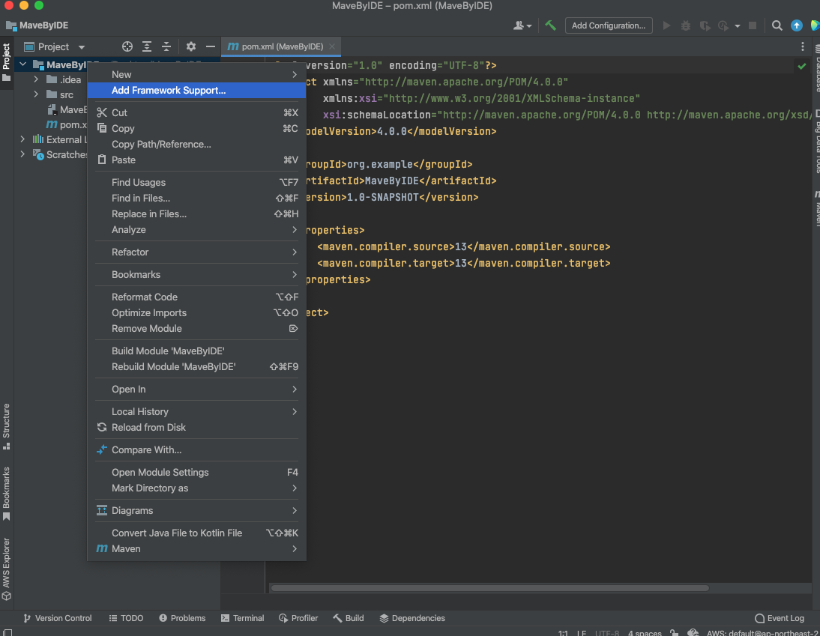Screen dimensions: 820x636
Task: Open the TODO tool window
Action: [126, 618]
